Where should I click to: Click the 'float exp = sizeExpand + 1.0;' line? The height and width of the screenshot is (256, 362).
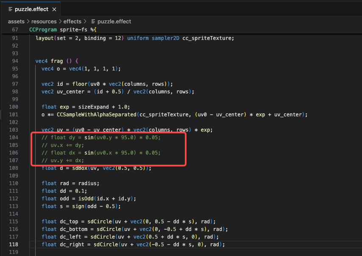click(x=86, y=107)
